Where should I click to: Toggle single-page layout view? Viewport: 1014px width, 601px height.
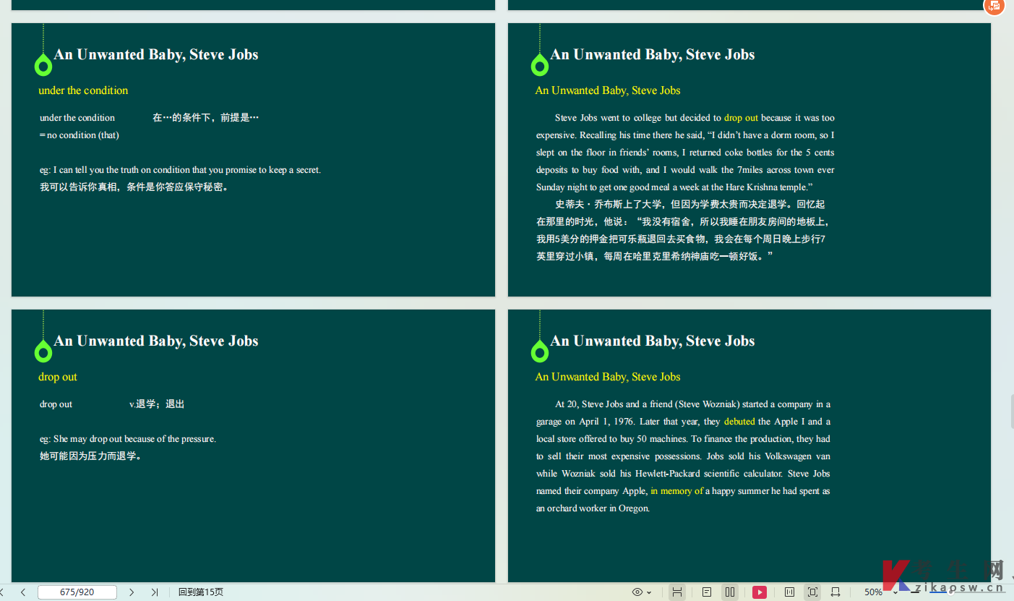click(x=707, y=592)
